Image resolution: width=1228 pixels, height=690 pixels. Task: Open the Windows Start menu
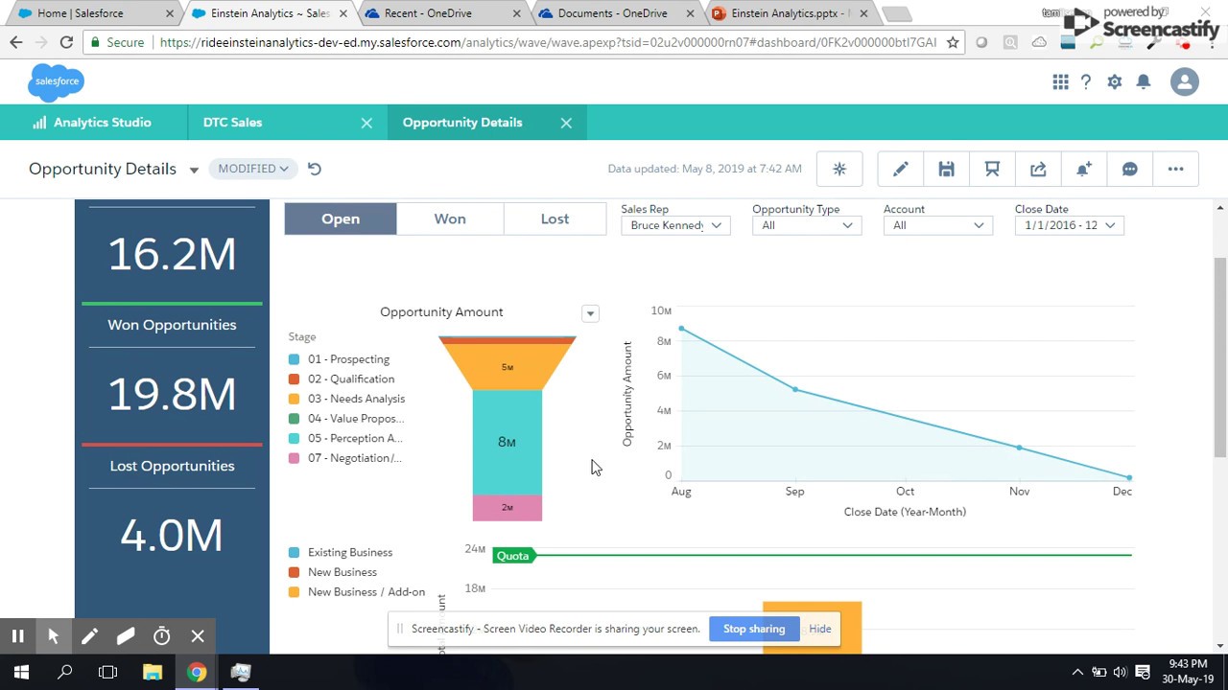21,672
